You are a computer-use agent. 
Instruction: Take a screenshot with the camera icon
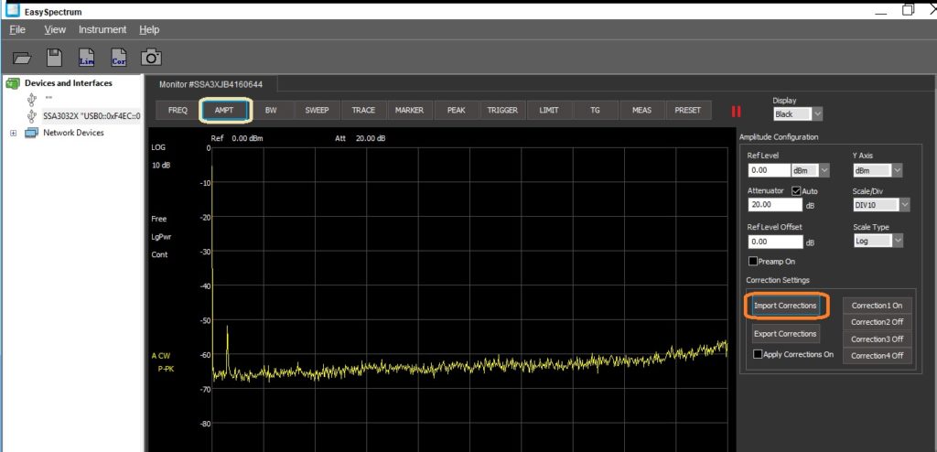point(151,58)
